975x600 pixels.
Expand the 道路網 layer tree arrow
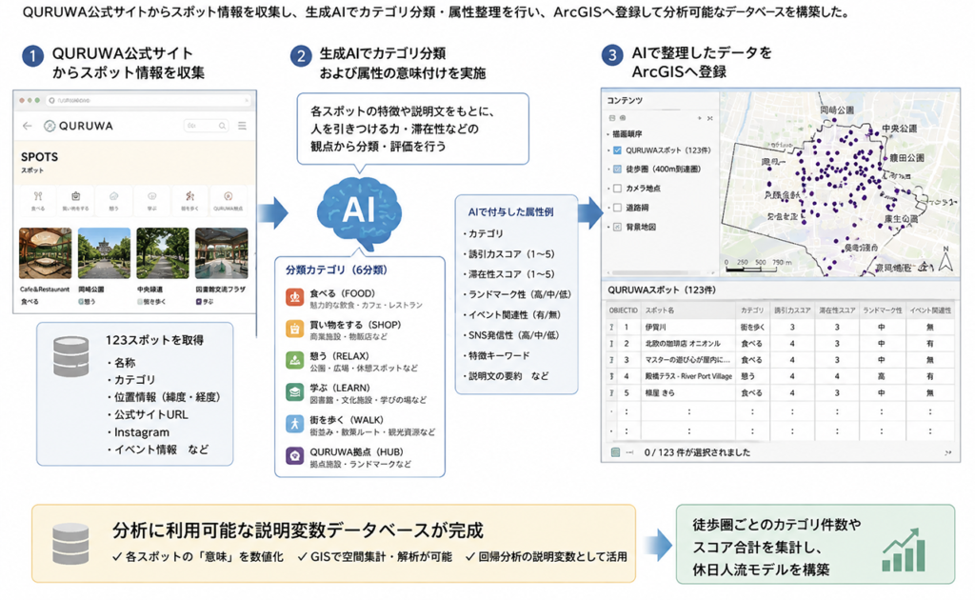(x=608, y=208)
